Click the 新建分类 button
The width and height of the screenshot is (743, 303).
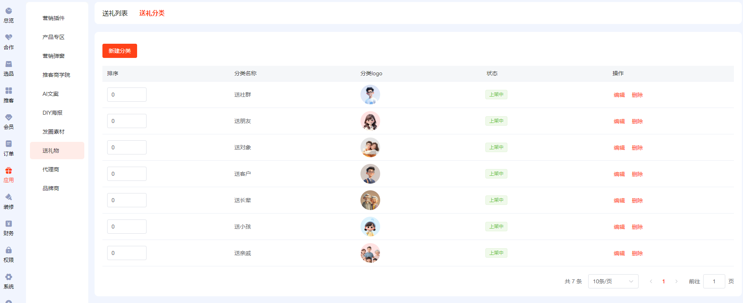pyautogui.click(x=120, y=51)
